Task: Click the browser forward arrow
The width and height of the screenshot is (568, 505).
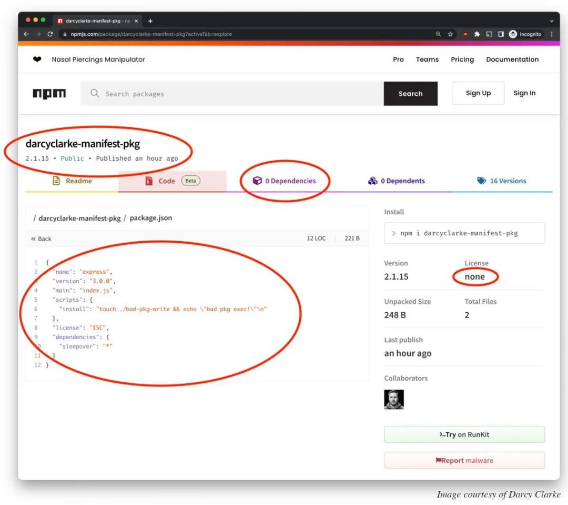Action: click(x=38, y=34)
